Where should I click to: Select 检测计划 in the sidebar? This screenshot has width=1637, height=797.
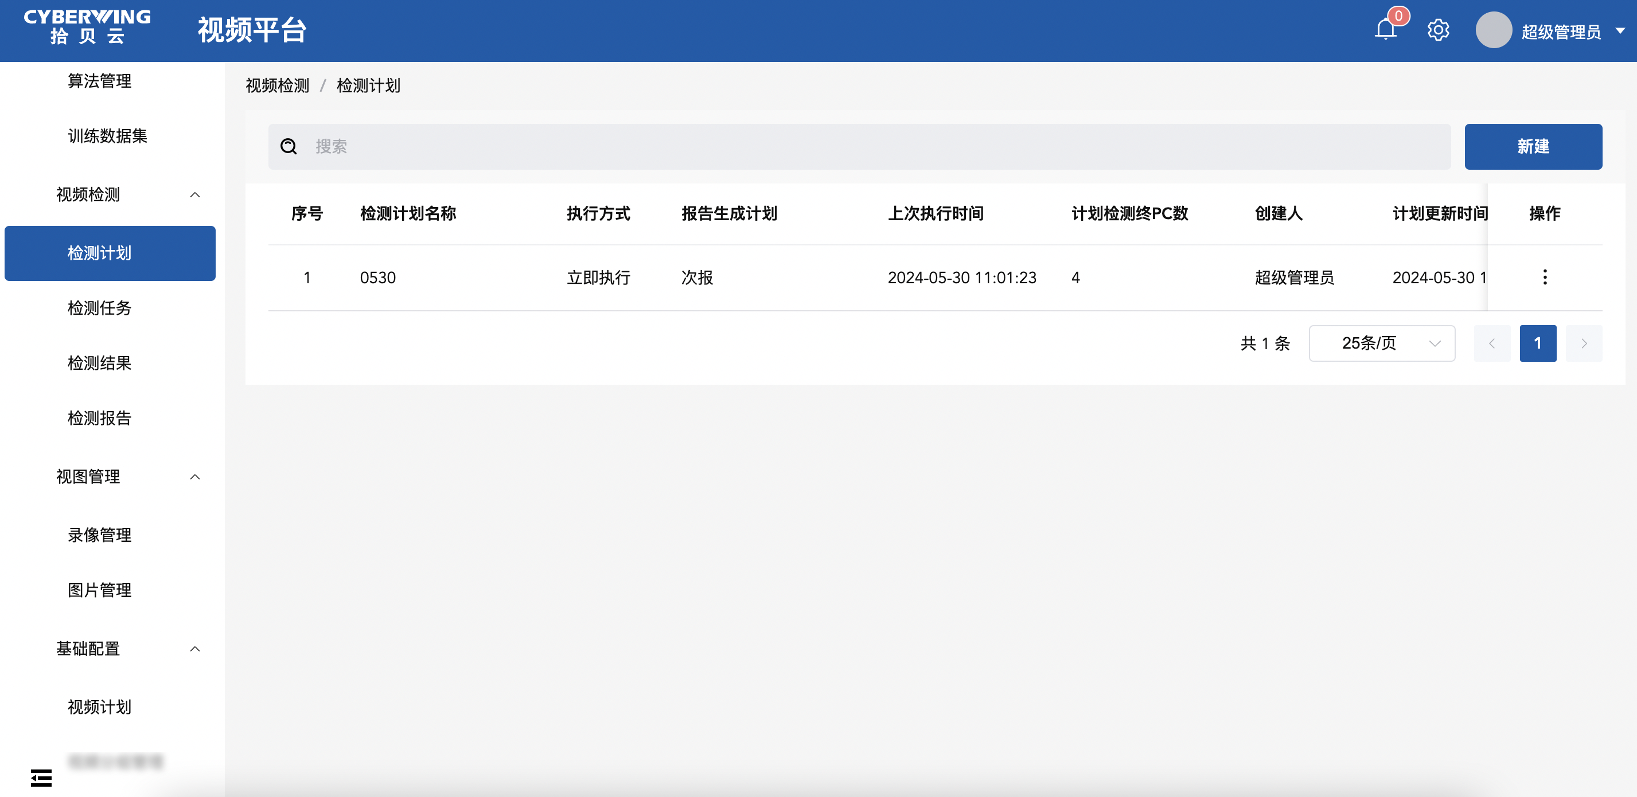coord(110,253)
